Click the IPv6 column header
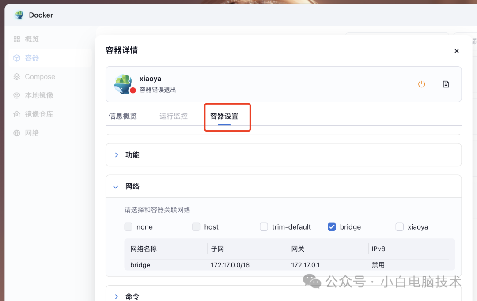 379,249
